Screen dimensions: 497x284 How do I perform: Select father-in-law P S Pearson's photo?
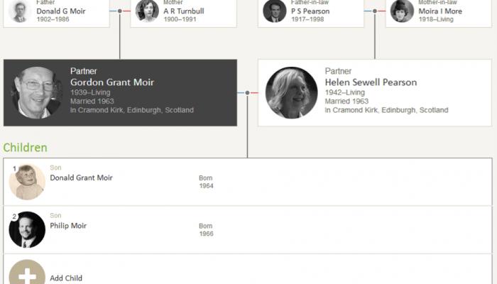click(275, 11)
